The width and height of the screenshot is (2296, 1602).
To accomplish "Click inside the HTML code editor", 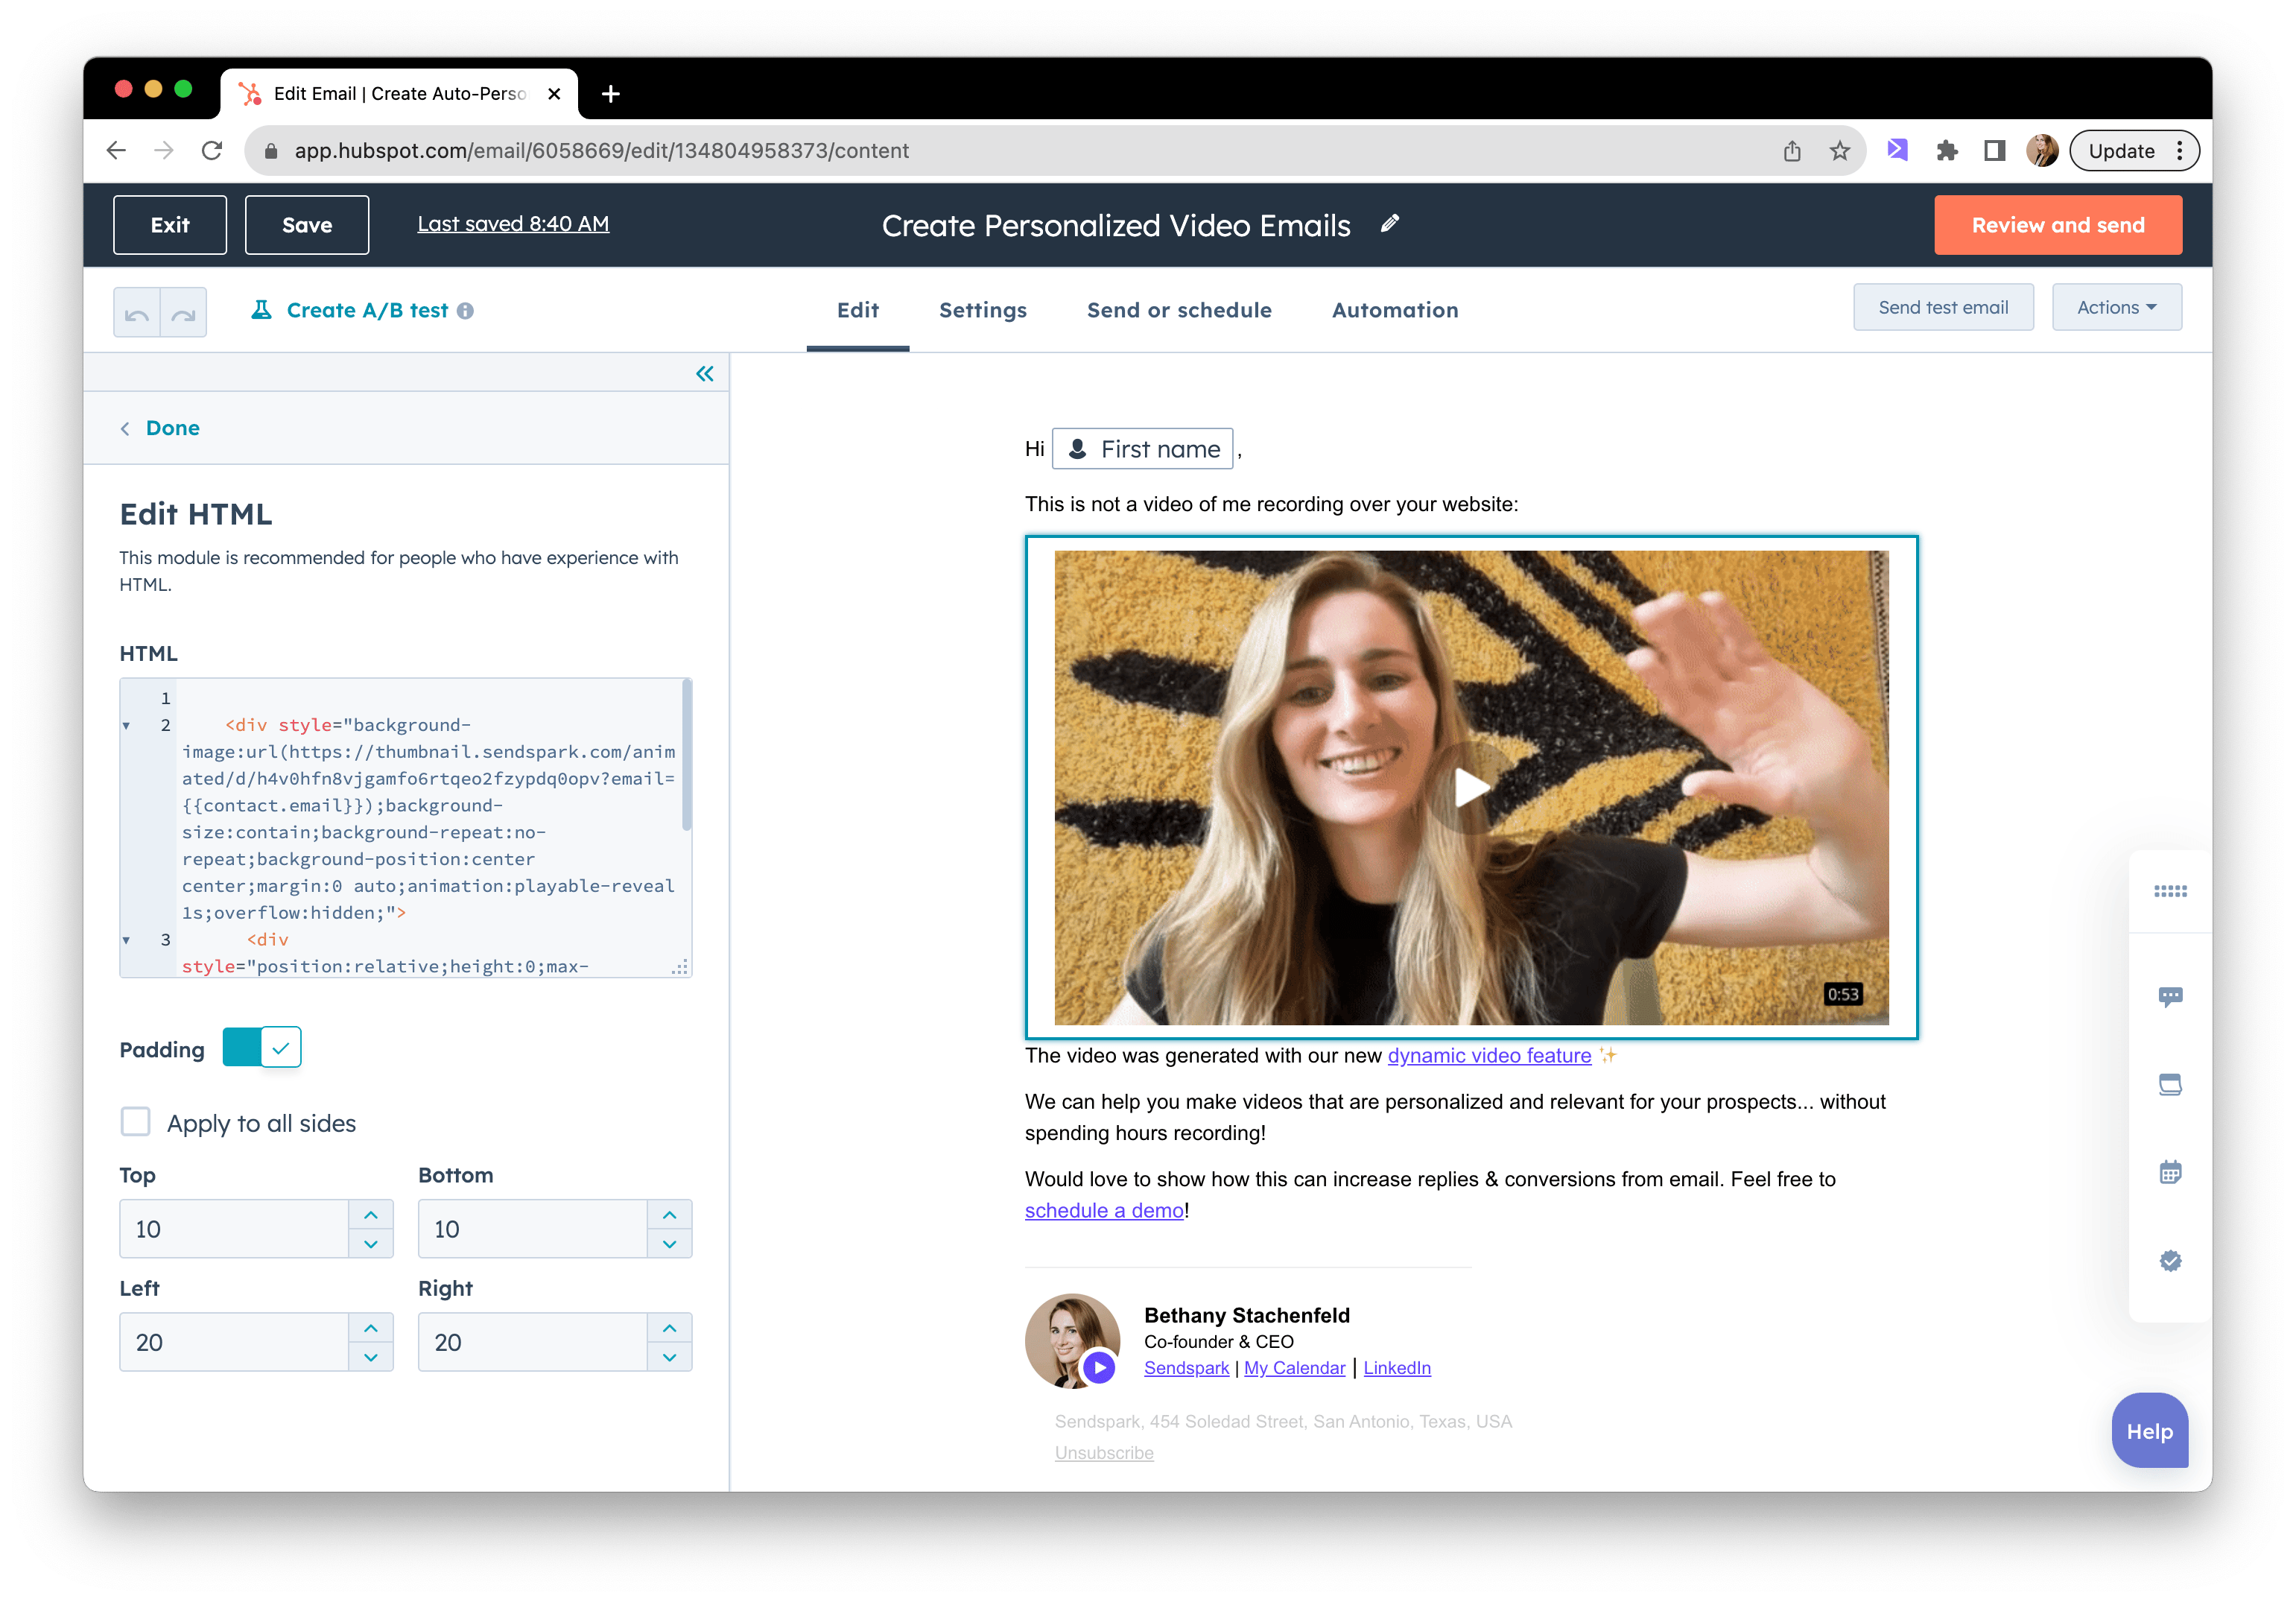I will pyautogui.click(x=406, y=828).
